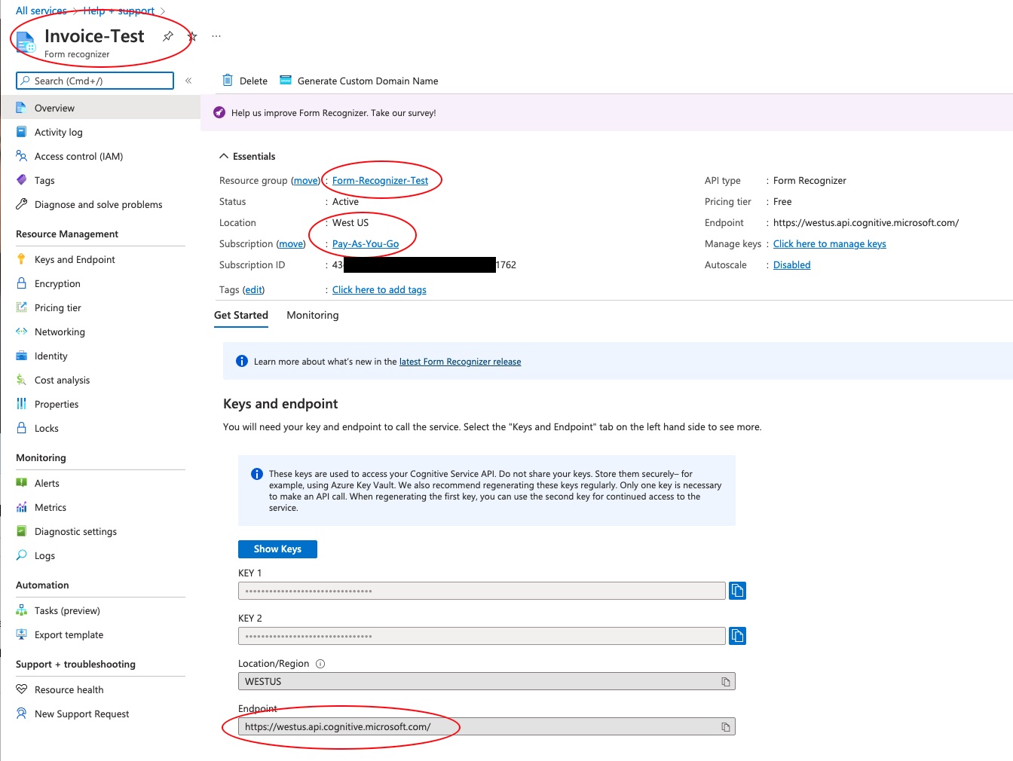Collapse the Essentials section
Viewport: 1013px width, 761px height.
(x=224, y=157)
